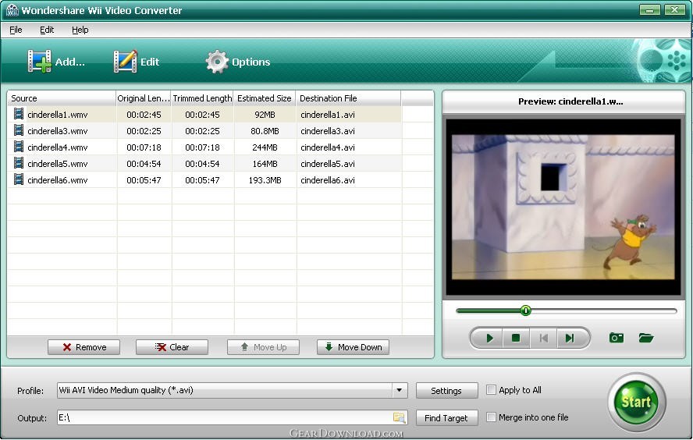Select the cinderella4.wmv file name
The image size is (693, 440).
[x=58, y=147]
